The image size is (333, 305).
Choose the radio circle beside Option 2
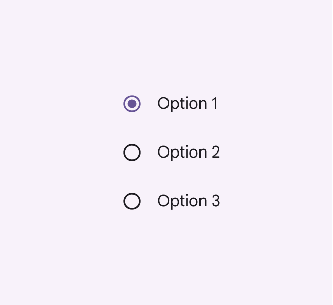click(132, 152)
